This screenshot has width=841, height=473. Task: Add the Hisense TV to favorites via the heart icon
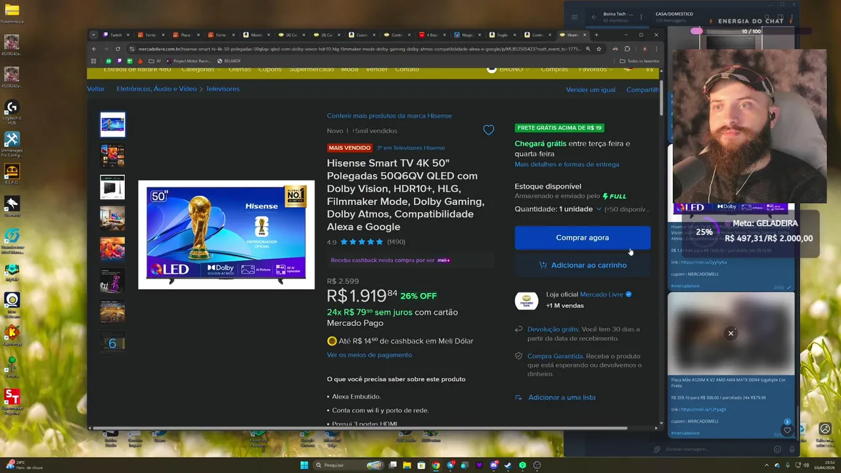[x=488, y=130]
